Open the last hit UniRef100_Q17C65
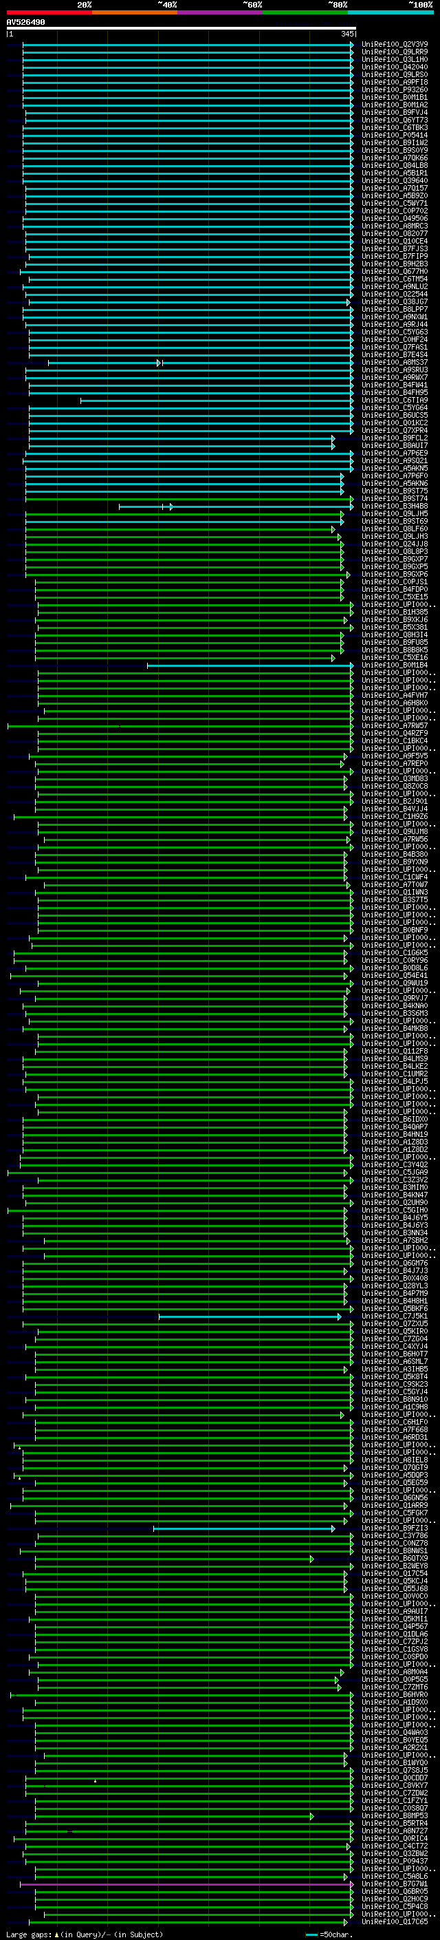 coord(395,1922)
